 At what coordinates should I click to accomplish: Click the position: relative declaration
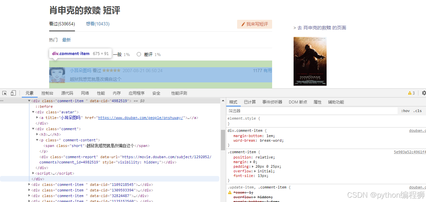click(254, 157)
